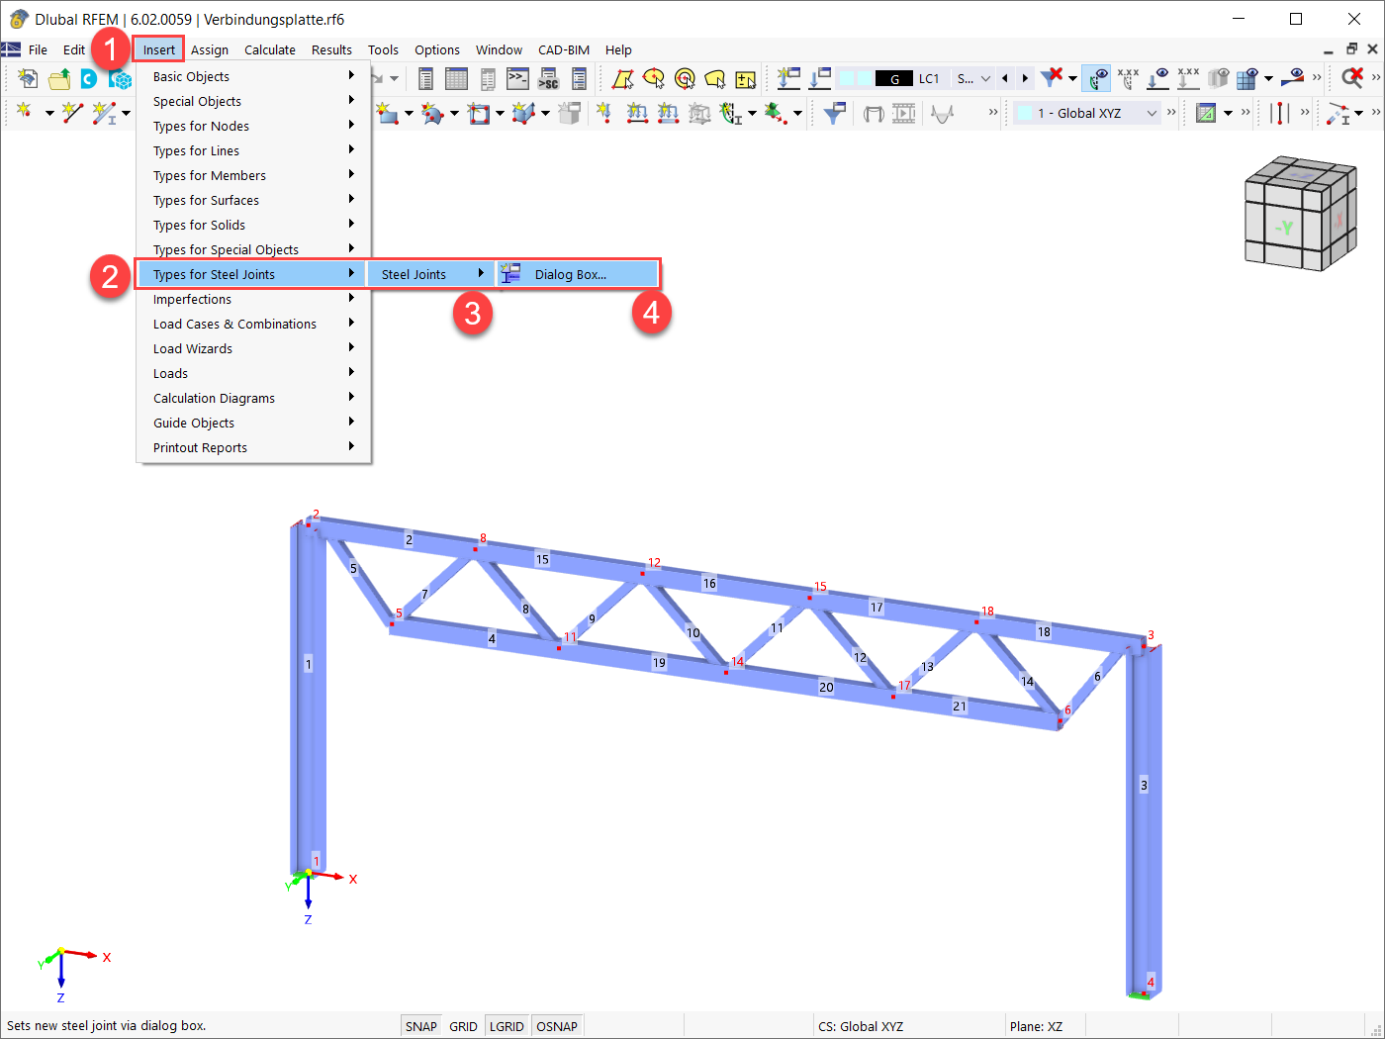Click coordinate system color swatch by Global XYZ
Viewport: 1385px width, 1039px height.
pos(1025,113)
